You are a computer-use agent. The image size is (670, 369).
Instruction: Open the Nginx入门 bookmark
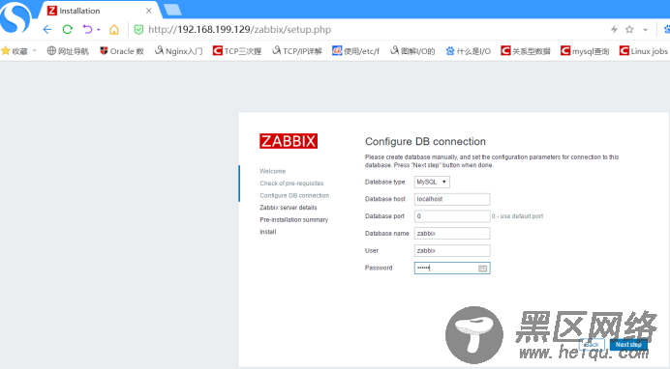tap(178, 51)
